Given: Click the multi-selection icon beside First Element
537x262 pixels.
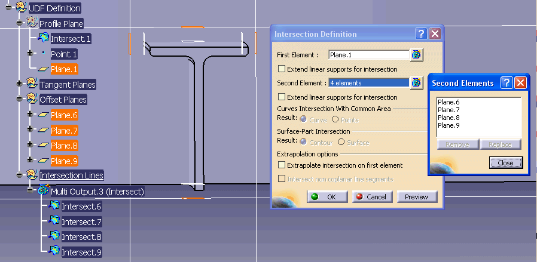Looking at the screenshot, I should pos(416,55).
